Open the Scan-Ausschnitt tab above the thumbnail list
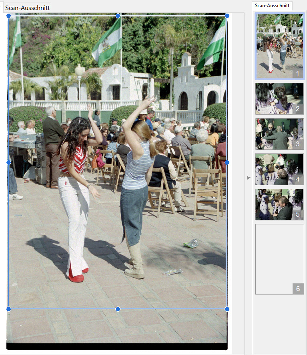The image size is (307, 355). [272, 6]
